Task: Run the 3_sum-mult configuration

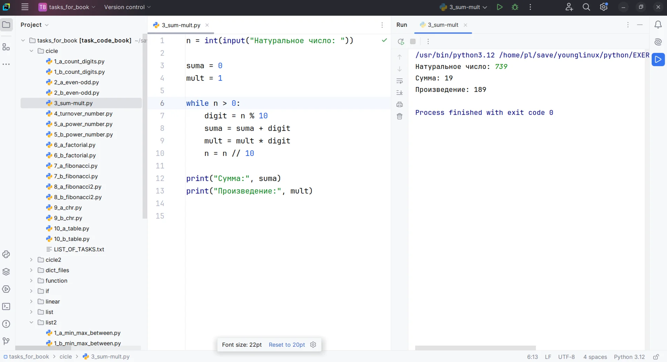Action: click(499, 7)
